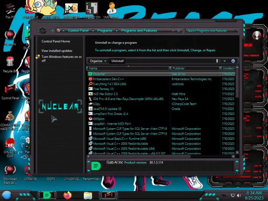Open the network tray icon
Image resolution: width=268 pixels, height=201 pixels.
pos(232,195)
